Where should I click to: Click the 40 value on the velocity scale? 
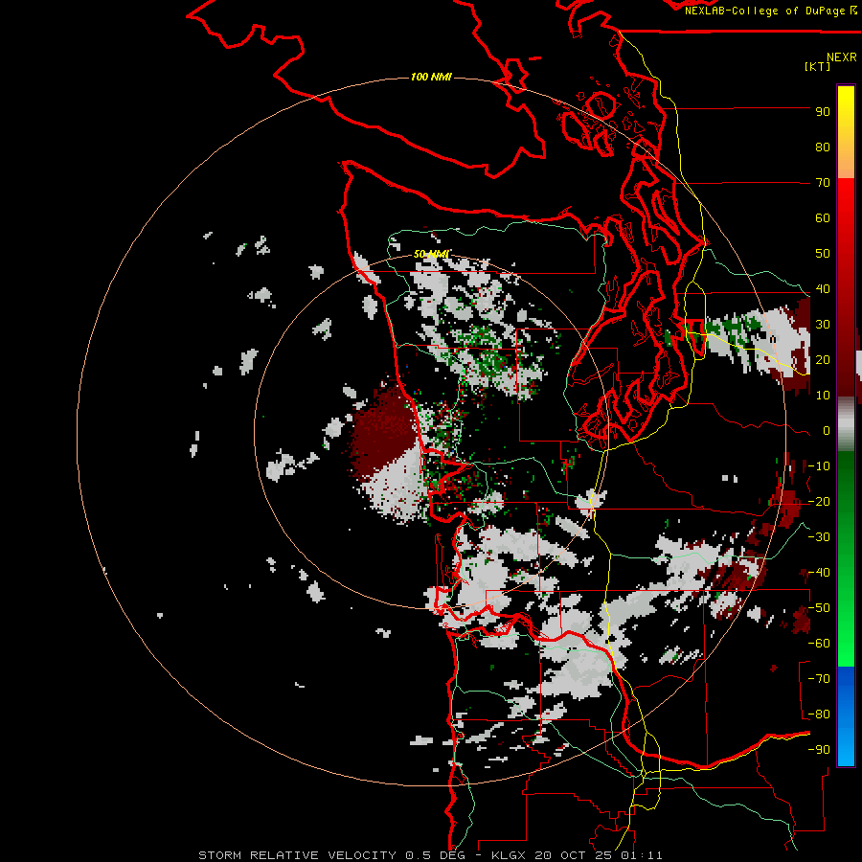tap(823, 288)
